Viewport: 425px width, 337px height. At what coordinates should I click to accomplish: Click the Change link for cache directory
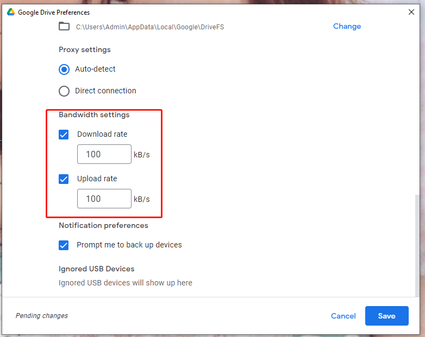[347, 26]
